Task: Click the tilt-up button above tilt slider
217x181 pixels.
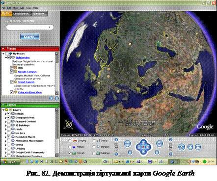Action: click(170, 140)
